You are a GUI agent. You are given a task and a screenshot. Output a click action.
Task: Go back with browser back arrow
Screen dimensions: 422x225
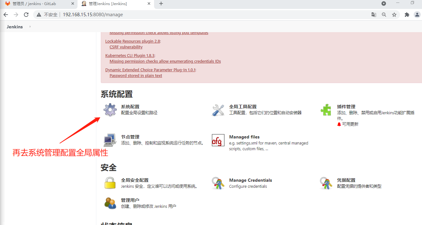coord(6,15)
